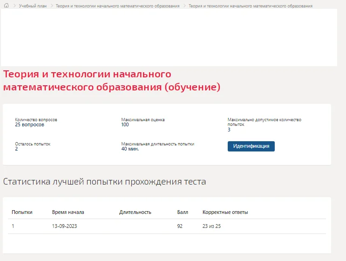This screenshot has height=261, width=346.
Task: Click the Идентификация button
Action: (x=251, y=146)
